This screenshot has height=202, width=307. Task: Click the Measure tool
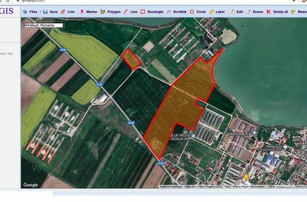(x=299, y=12)
